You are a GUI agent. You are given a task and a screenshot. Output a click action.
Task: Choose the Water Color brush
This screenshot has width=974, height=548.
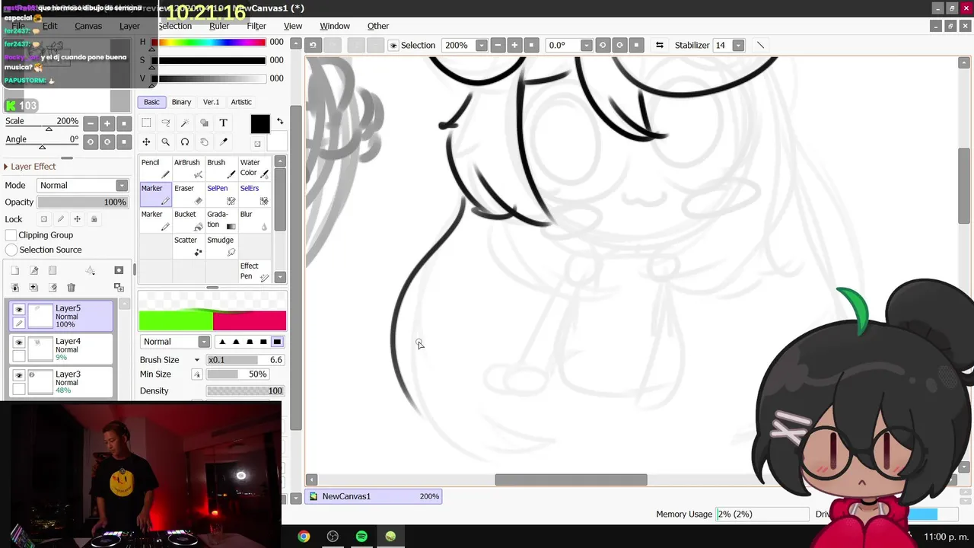pos(254,168)
